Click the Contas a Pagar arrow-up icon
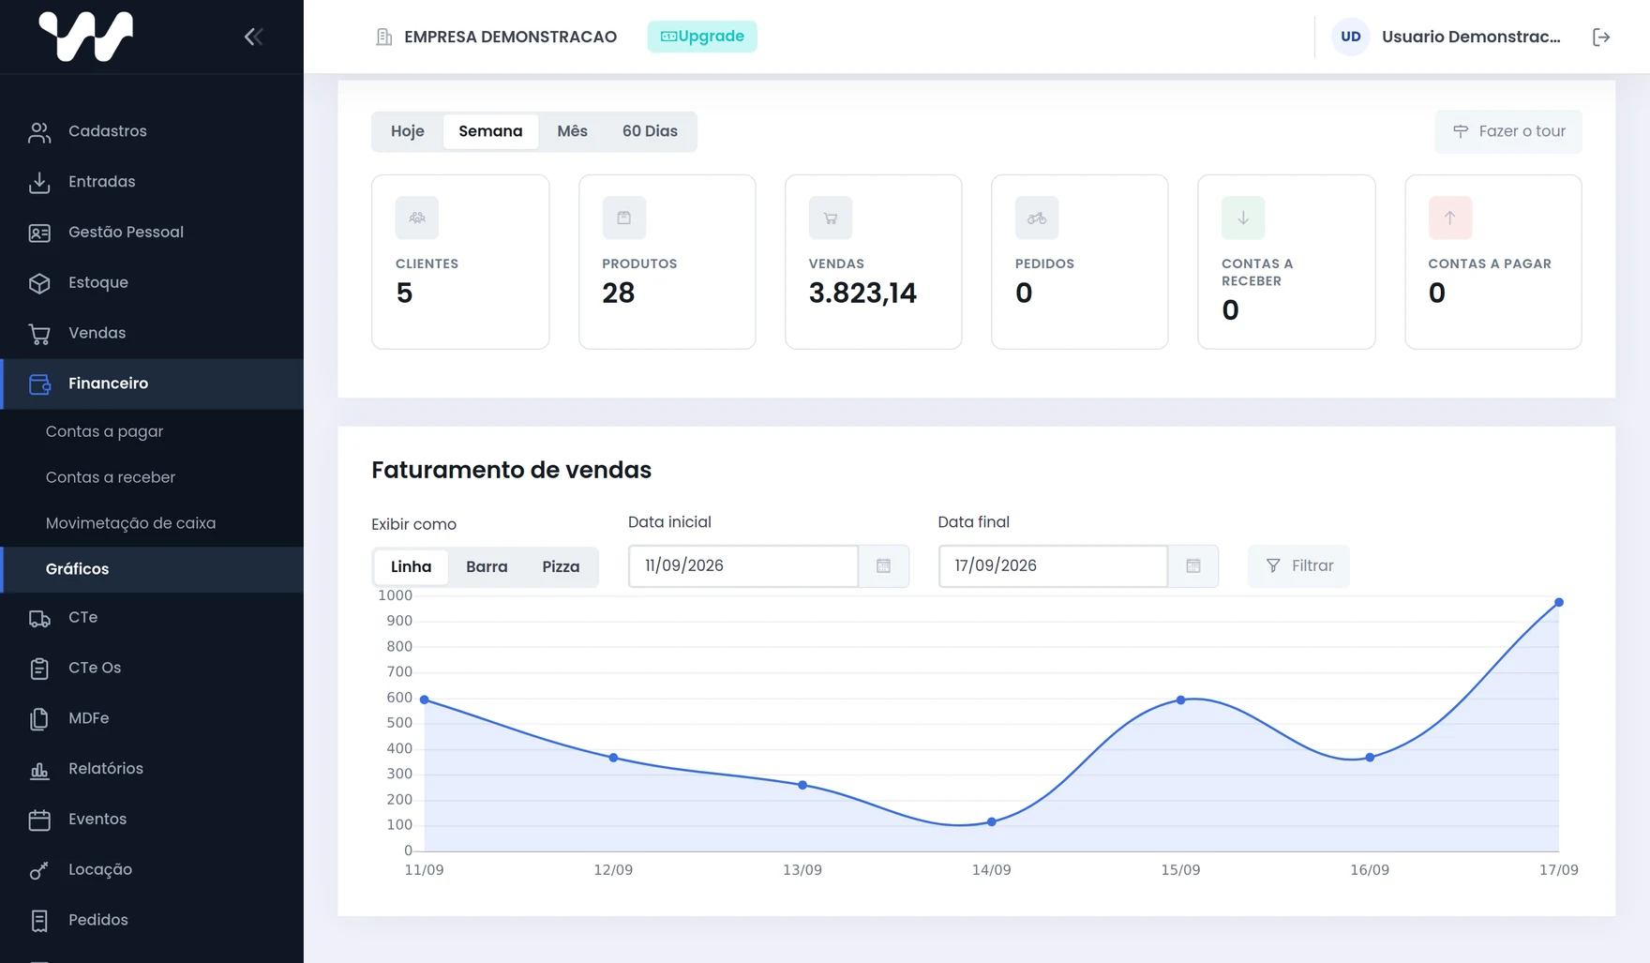The width and height of the screenshot is (1650, 963). click(1450, 218)
